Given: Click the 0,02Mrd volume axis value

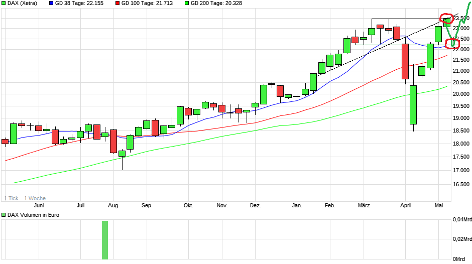Looking at the screenshot, I should click(x=462, y=239).
